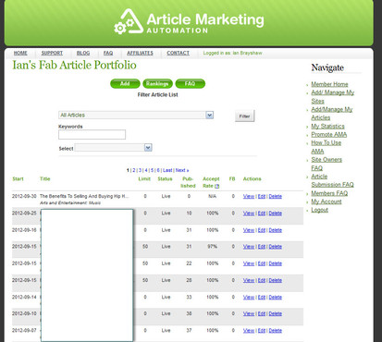Open How To Use AMA link
Screen dimensions: 382x342
[x=327, y=147]
